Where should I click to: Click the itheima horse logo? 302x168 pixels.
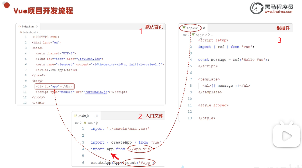[x=256, y=8]
